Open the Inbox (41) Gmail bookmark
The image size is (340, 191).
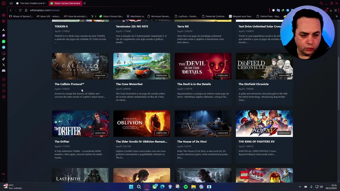pos(49,16)
